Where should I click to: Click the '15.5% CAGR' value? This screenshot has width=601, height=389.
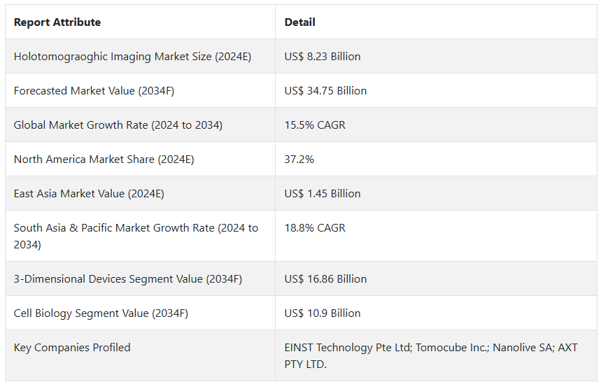point(315,125)
